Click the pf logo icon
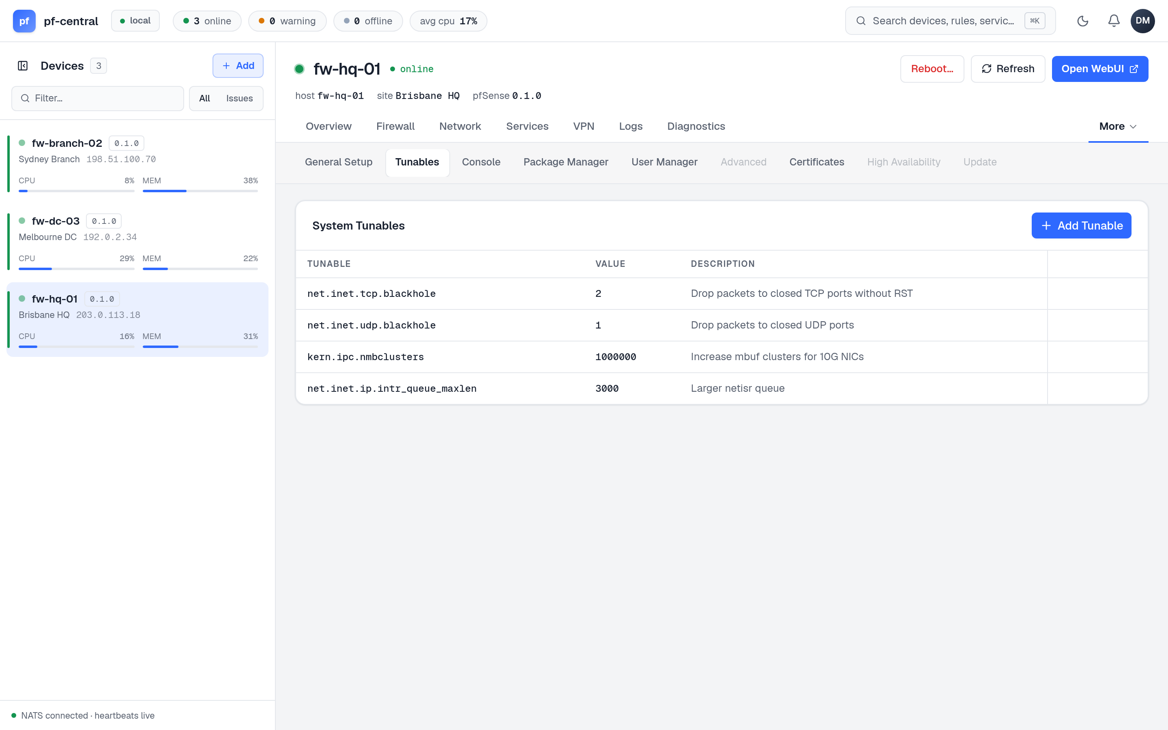Screen dimensions: 1168x730 [x=24, y=21]
